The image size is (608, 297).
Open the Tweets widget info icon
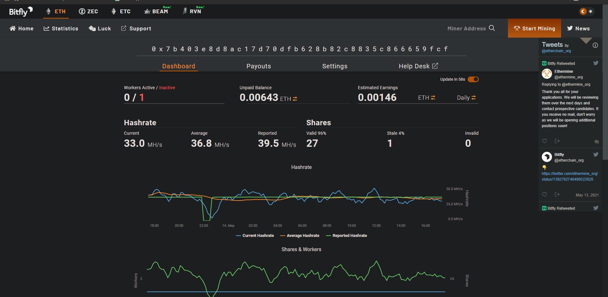click(595, 45)
